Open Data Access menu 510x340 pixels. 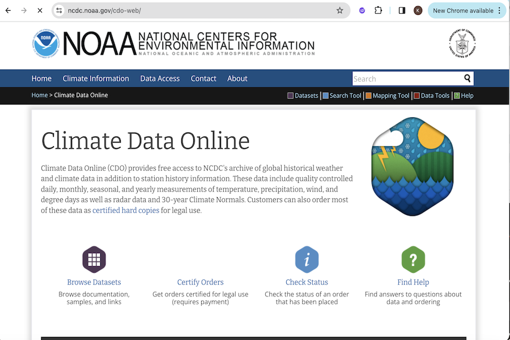pos(160,78)
